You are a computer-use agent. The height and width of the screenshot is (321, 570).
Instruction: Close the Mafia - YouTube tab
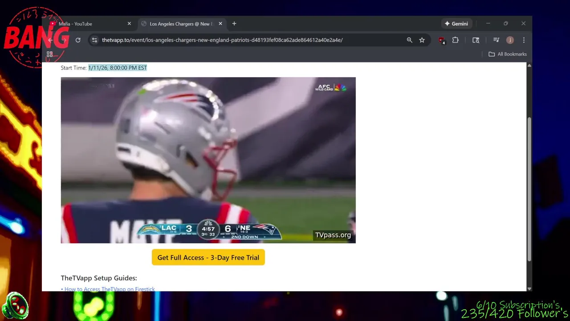point(129,24)
